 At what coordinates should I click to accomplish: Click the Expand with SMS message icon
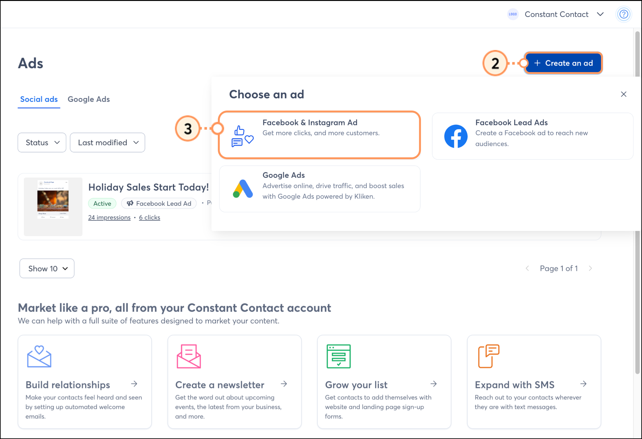[488, 356]
